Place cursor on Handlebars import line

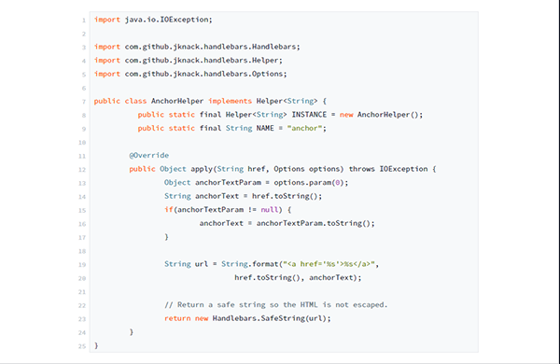coord(197,47)
